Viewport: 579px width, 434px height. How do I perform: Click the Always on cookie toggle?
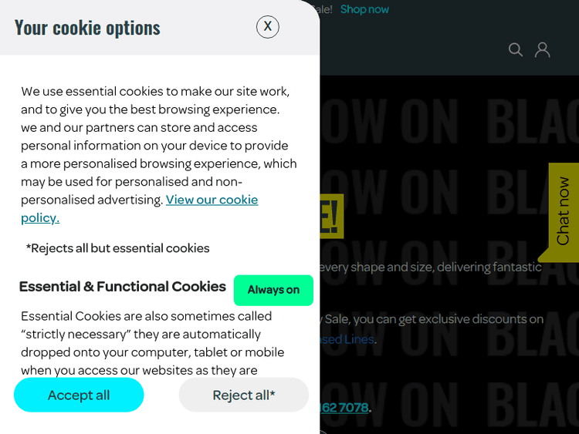coord(273,290)
